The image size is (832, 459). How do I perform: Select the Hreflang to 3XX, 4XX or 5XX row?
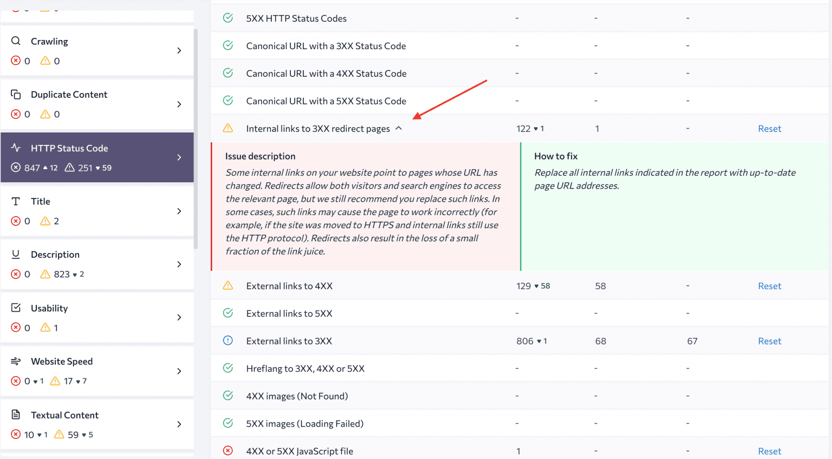pyautogui.click(x=306, y=368)
